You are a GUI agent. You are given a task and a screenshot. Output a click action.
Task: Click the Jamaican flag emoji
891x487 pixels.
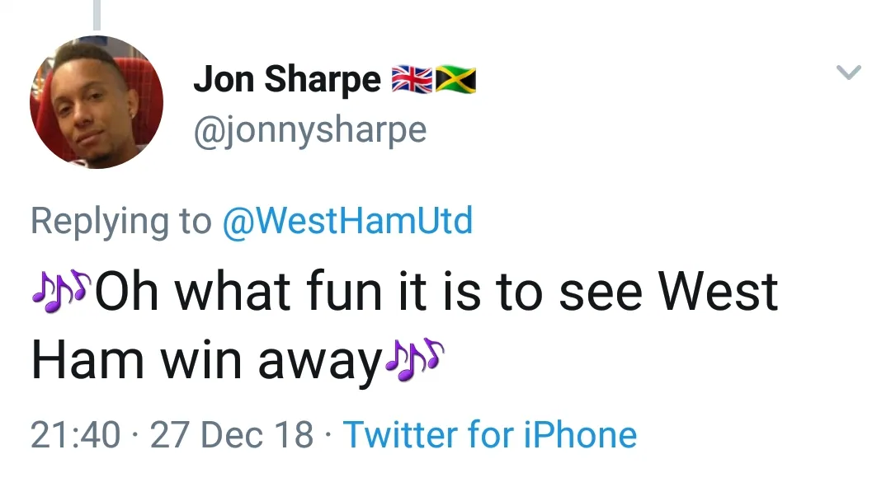point(455,80)
